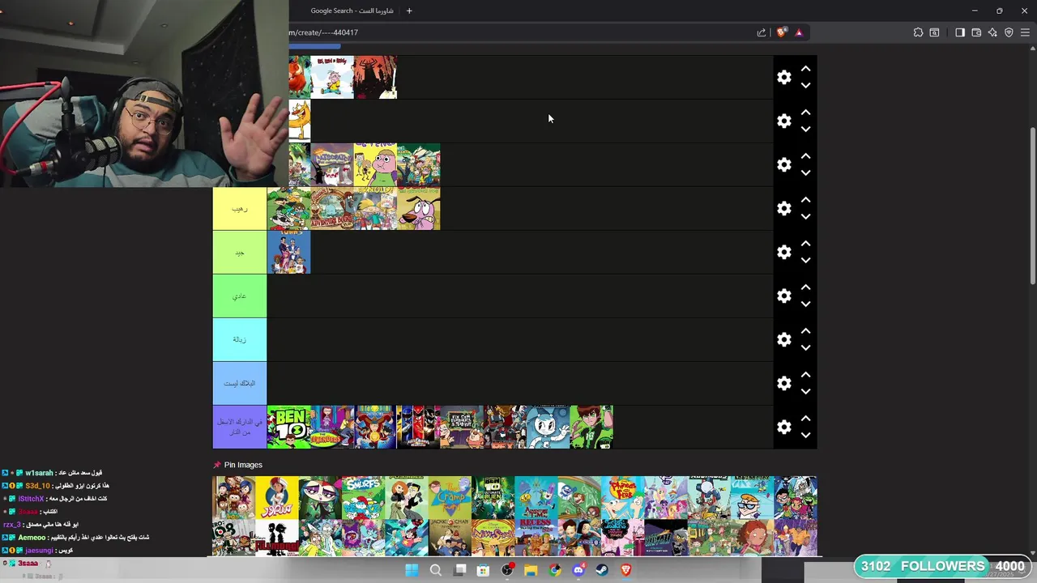1037x583 pixels.
Task: Click the light green جيد tier label
Action: coord(240,253)
